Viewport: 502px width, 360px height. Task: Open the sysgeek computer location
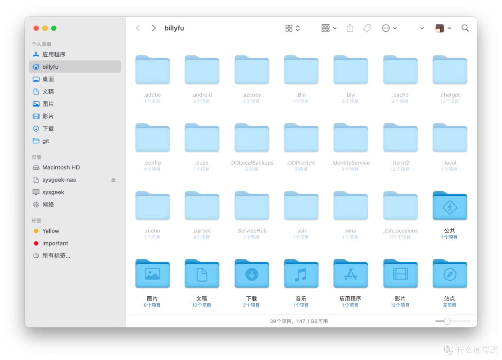pos(75,192)
